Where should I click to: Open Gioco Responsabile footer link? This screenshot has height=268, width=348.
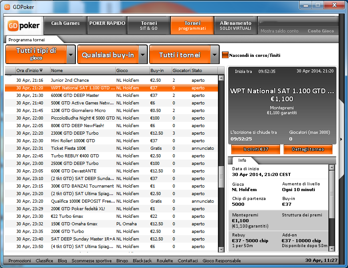[221, 260]
